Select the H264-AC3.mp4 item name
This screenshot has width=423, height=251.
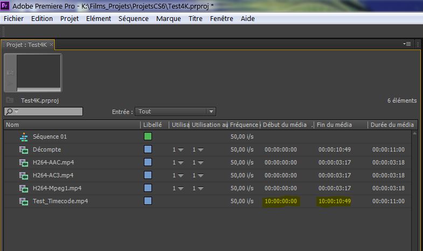point(53,175)
